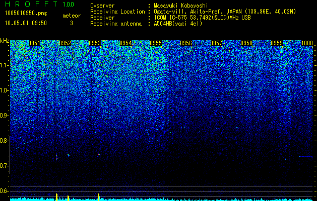317x201 pixels.
Task: Click the faint horizontal signal line near 1000
Action: [306, 156]
